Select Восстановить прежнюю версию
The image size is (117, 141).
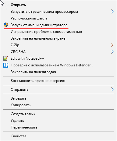coord(58,81)
